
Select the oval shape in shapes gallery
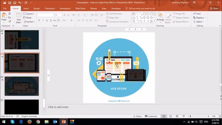(x=148, y=14)
